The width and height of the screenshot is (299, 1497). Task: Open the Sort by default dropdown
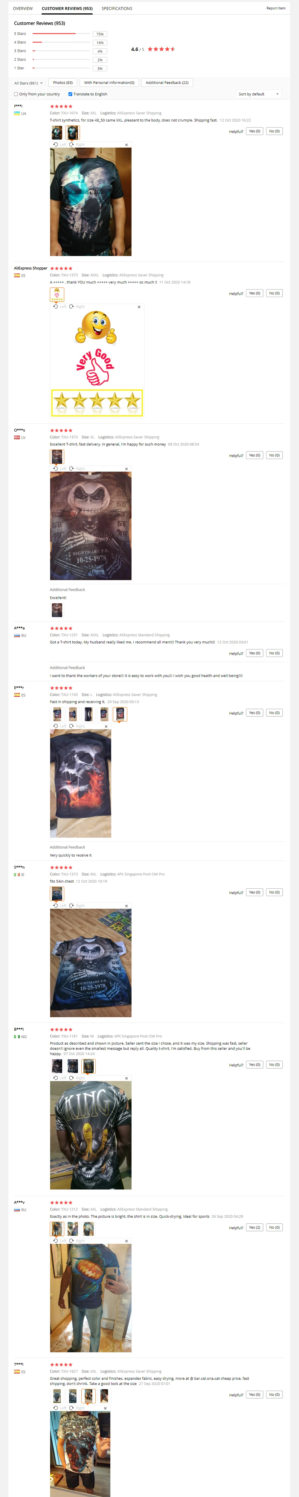point(258,94)
